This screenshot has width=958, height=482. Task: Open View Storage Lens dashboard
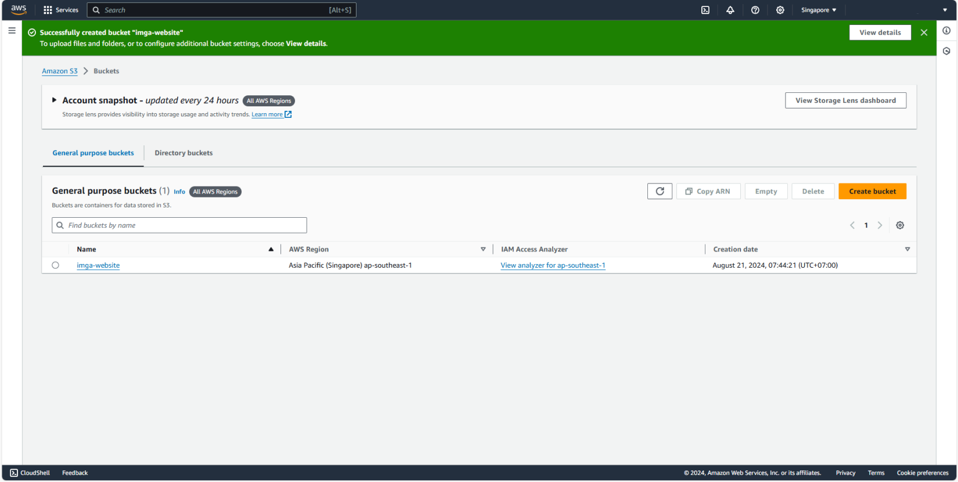(845, 100)
